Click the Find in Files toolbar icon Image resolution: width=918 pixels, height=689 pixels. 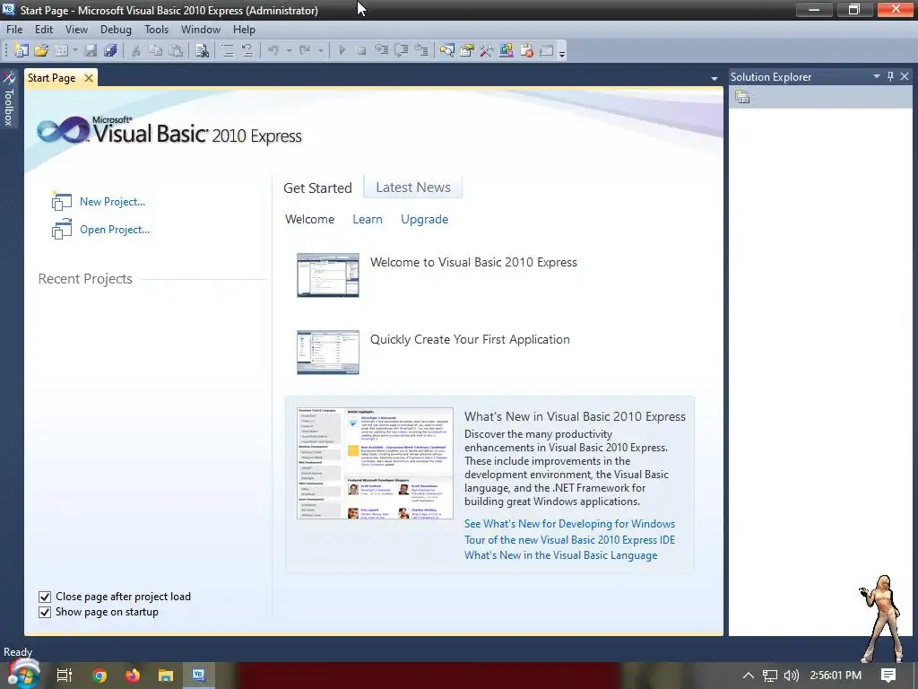(202, 50)
